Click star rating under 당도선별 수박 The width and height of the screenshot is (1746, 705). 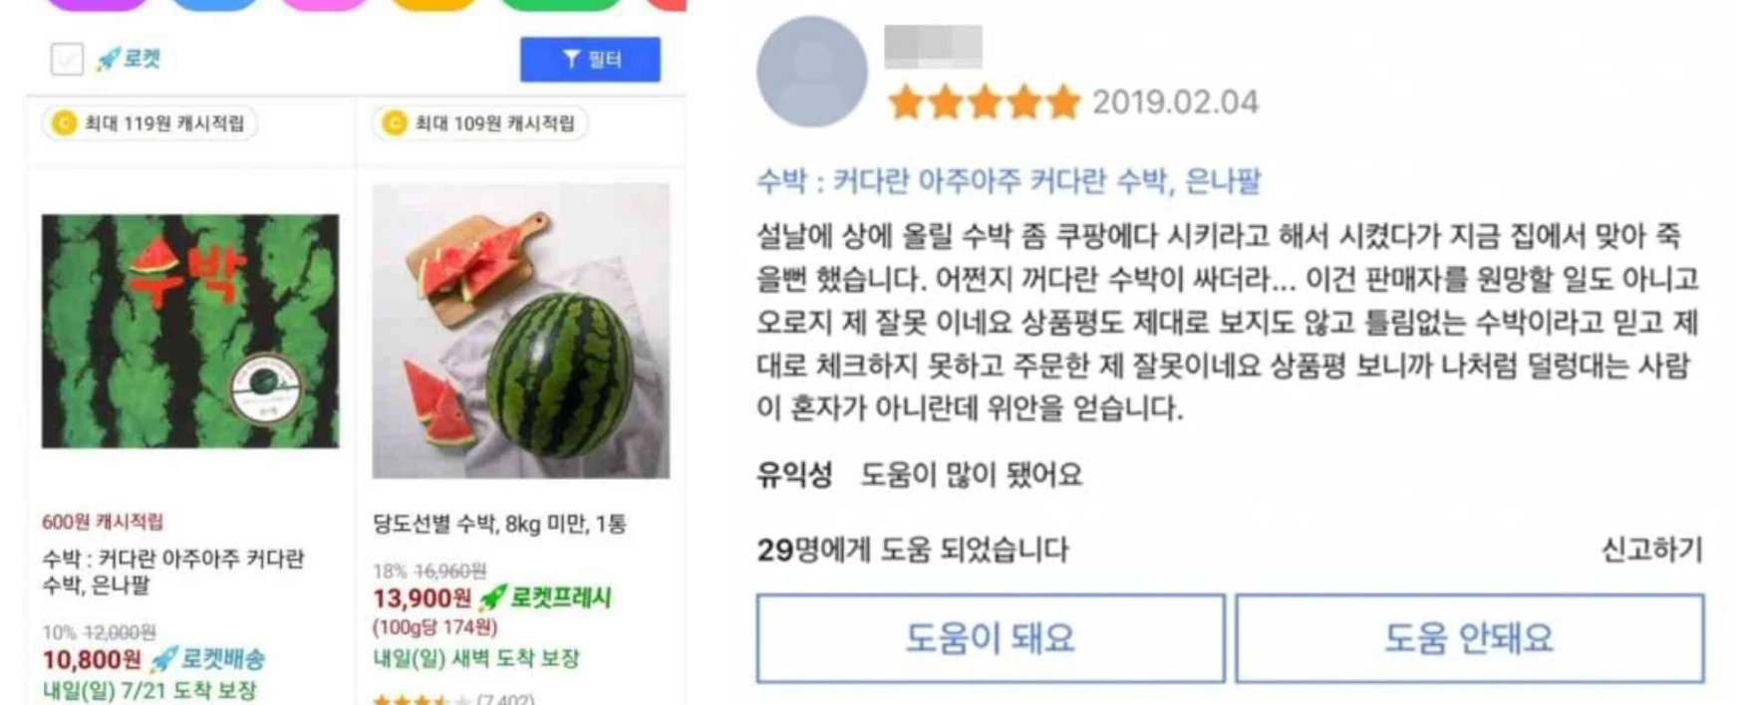tap(422, 700)
